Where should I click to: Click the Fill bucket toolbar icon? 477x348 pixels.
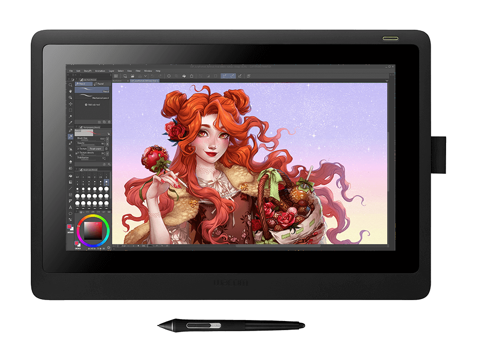pos(184,76)
